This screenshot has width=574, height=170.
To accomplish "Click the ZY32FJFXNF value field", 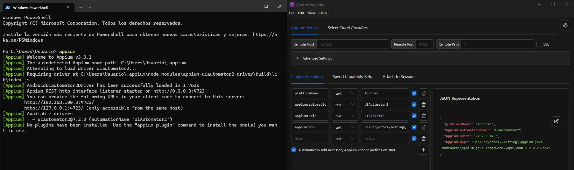I will (x=385, y=116).
